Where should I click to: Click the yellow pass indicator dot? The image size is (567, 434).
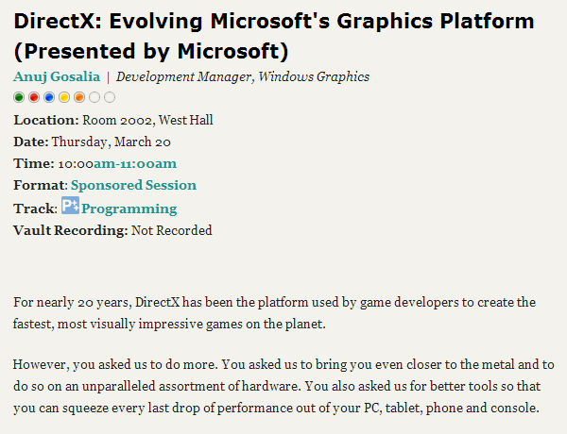point(64,97)
